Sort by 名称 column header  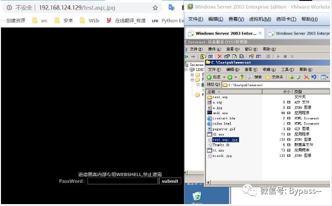point(234,91)
